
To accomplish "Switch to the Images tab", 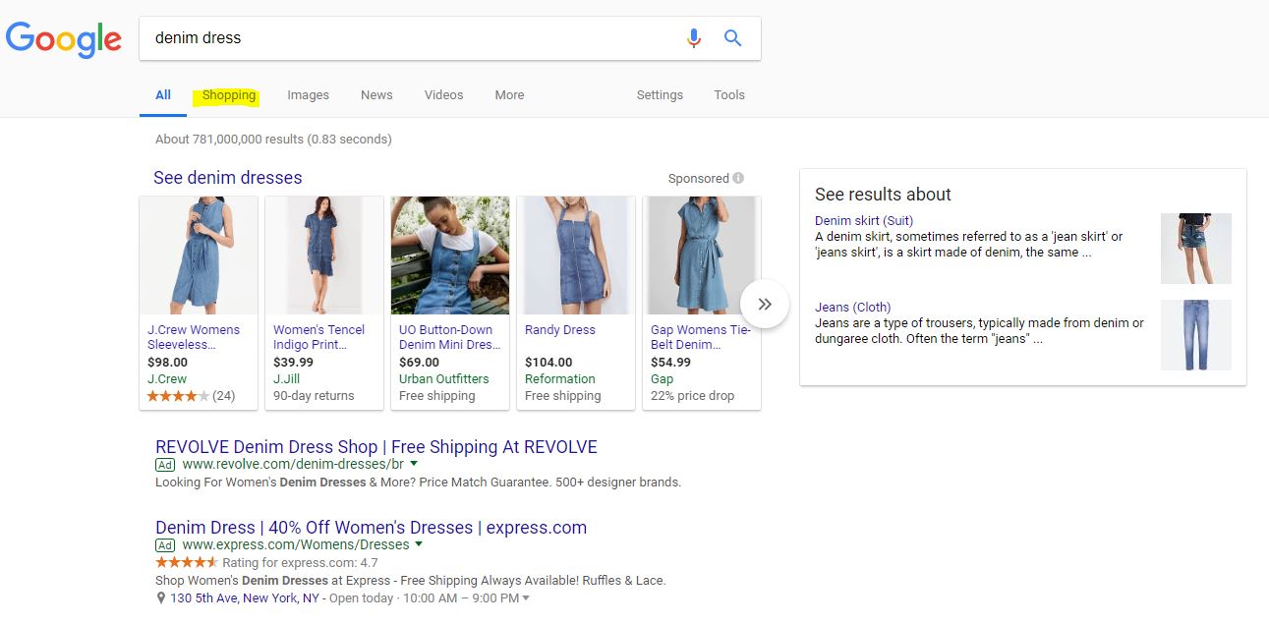I will point(308,95).
